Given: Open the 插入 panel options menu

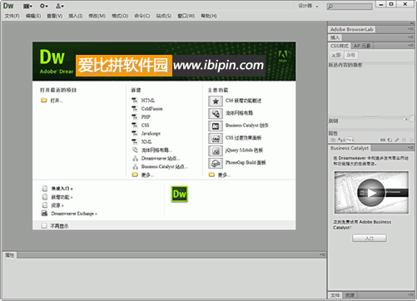Looking at the screenshot, I should 410,37.
